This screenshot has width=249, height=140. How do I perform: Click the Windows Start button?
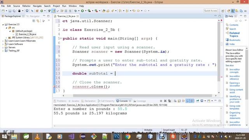tap(4, 136)
